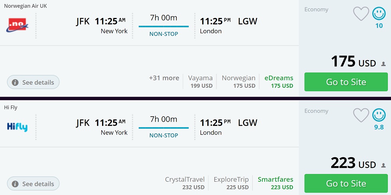
Task: Select the eDreams 175 USD offer
Action: [279, 82]
